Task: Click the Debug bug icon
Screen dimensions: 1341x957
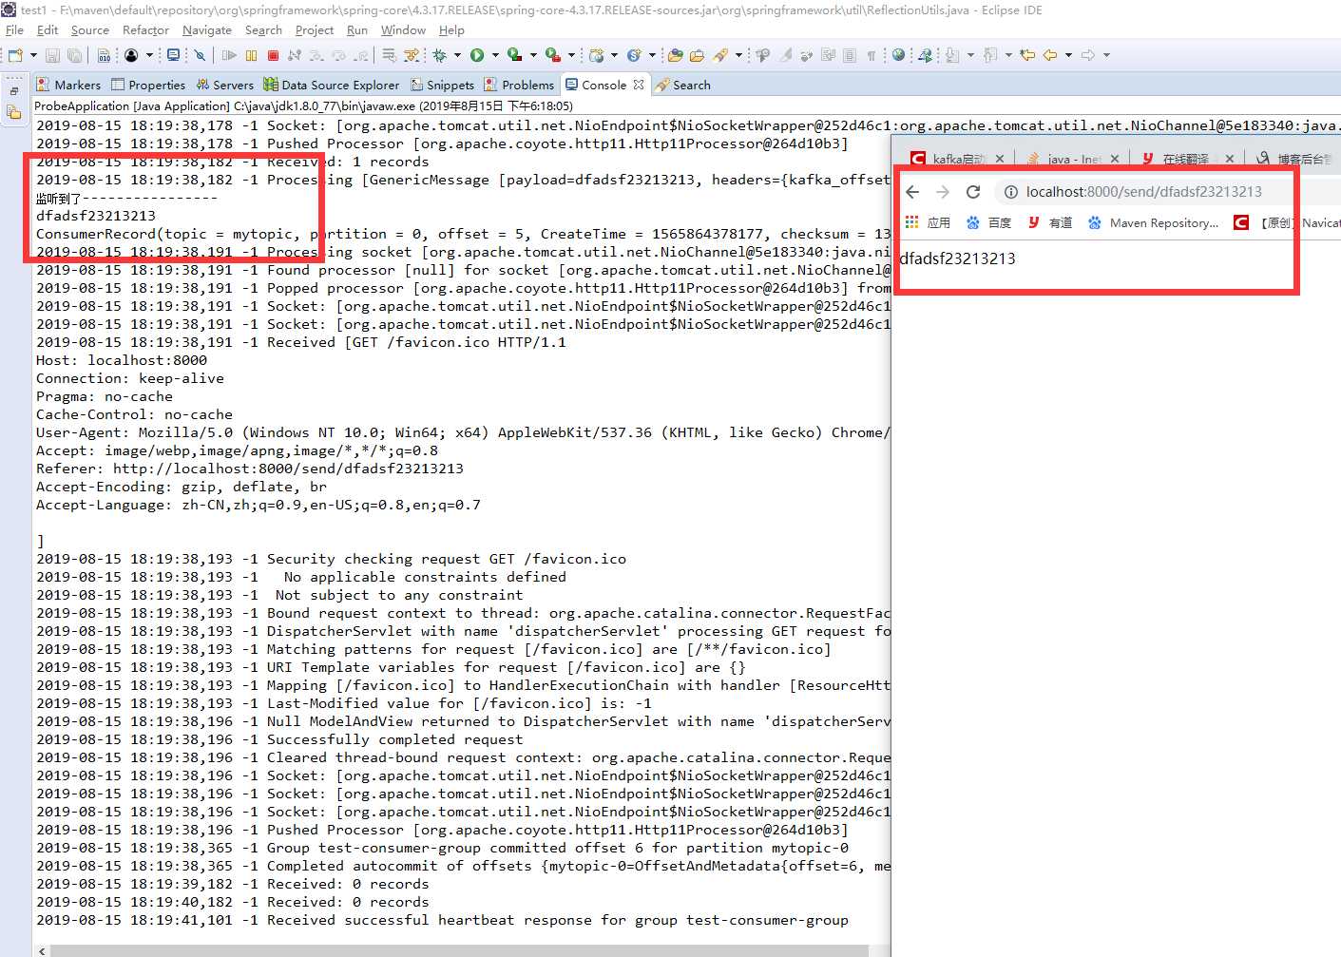Action: (440, 55)
